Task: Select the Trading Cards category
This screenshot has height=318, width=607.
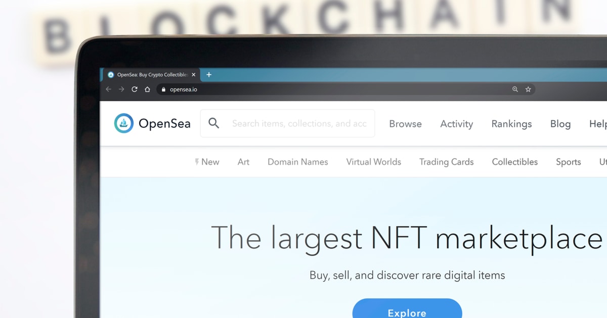Action: click(446, 162)
